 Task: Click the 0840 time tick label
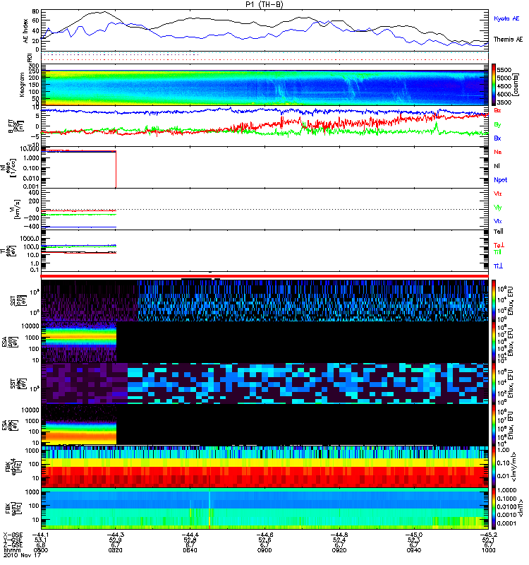click(x=190, y=550)
